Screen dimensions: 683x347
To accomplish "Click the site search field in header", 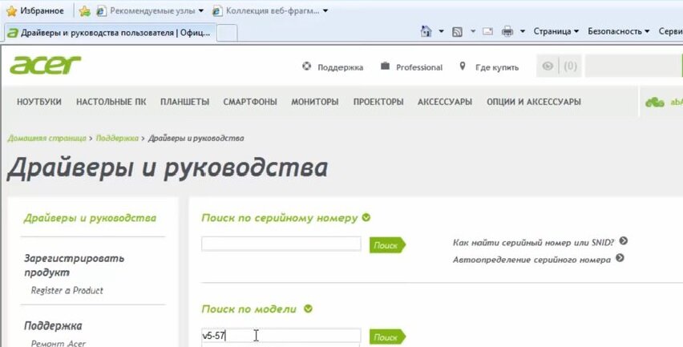I will click(x=633, y=67).
